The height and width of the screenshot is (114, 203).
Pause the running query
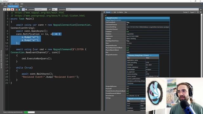(x=9, y=9)
